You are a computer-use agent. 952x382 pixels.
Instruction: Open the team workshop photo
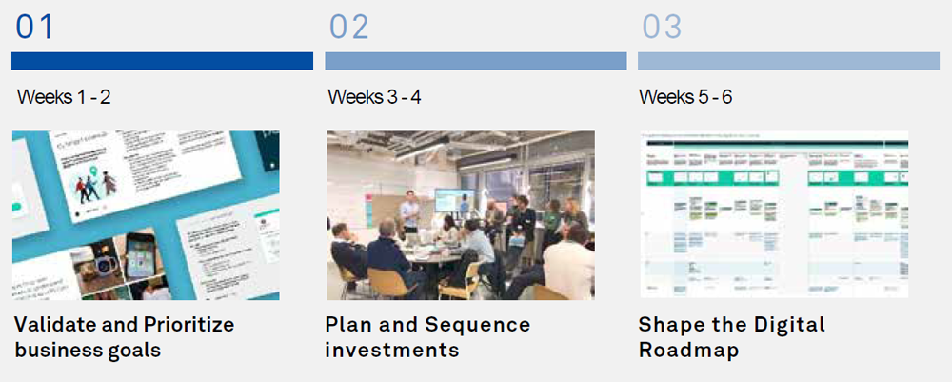click(460, 214)
